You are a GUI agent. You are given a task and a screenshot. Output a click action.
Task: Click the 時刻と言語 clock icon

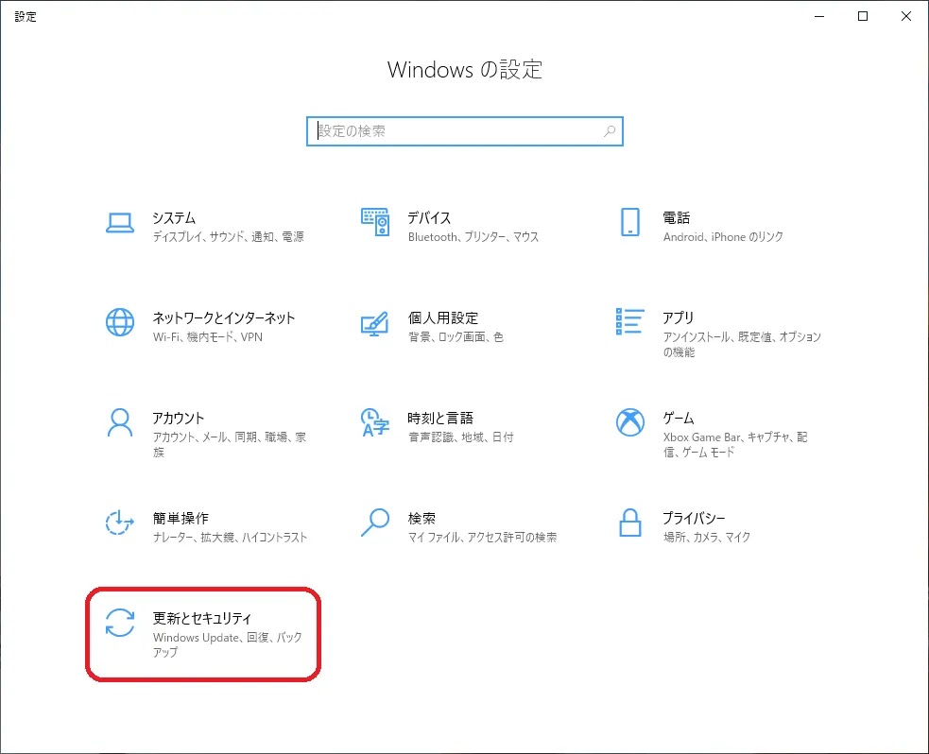point(375,422)
